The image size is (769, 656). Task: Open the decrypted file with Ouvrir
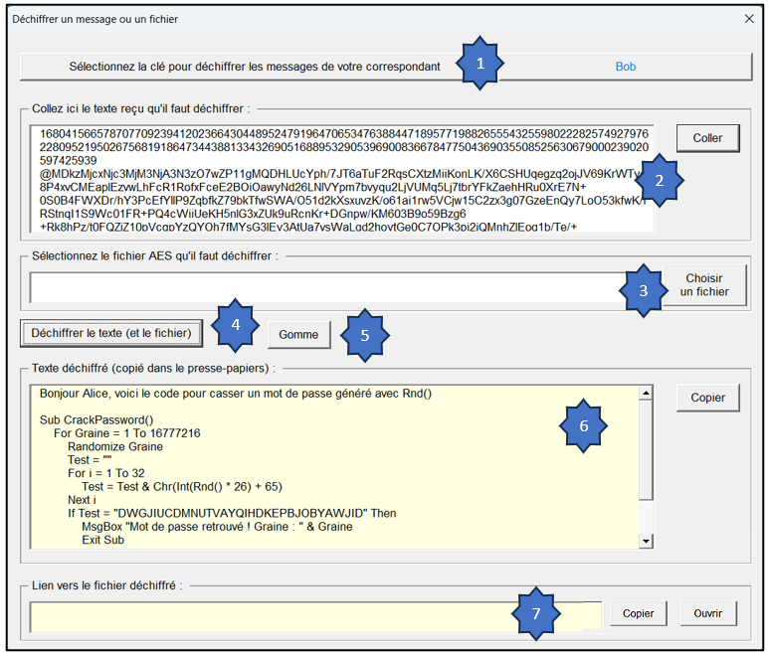(707, 613)
